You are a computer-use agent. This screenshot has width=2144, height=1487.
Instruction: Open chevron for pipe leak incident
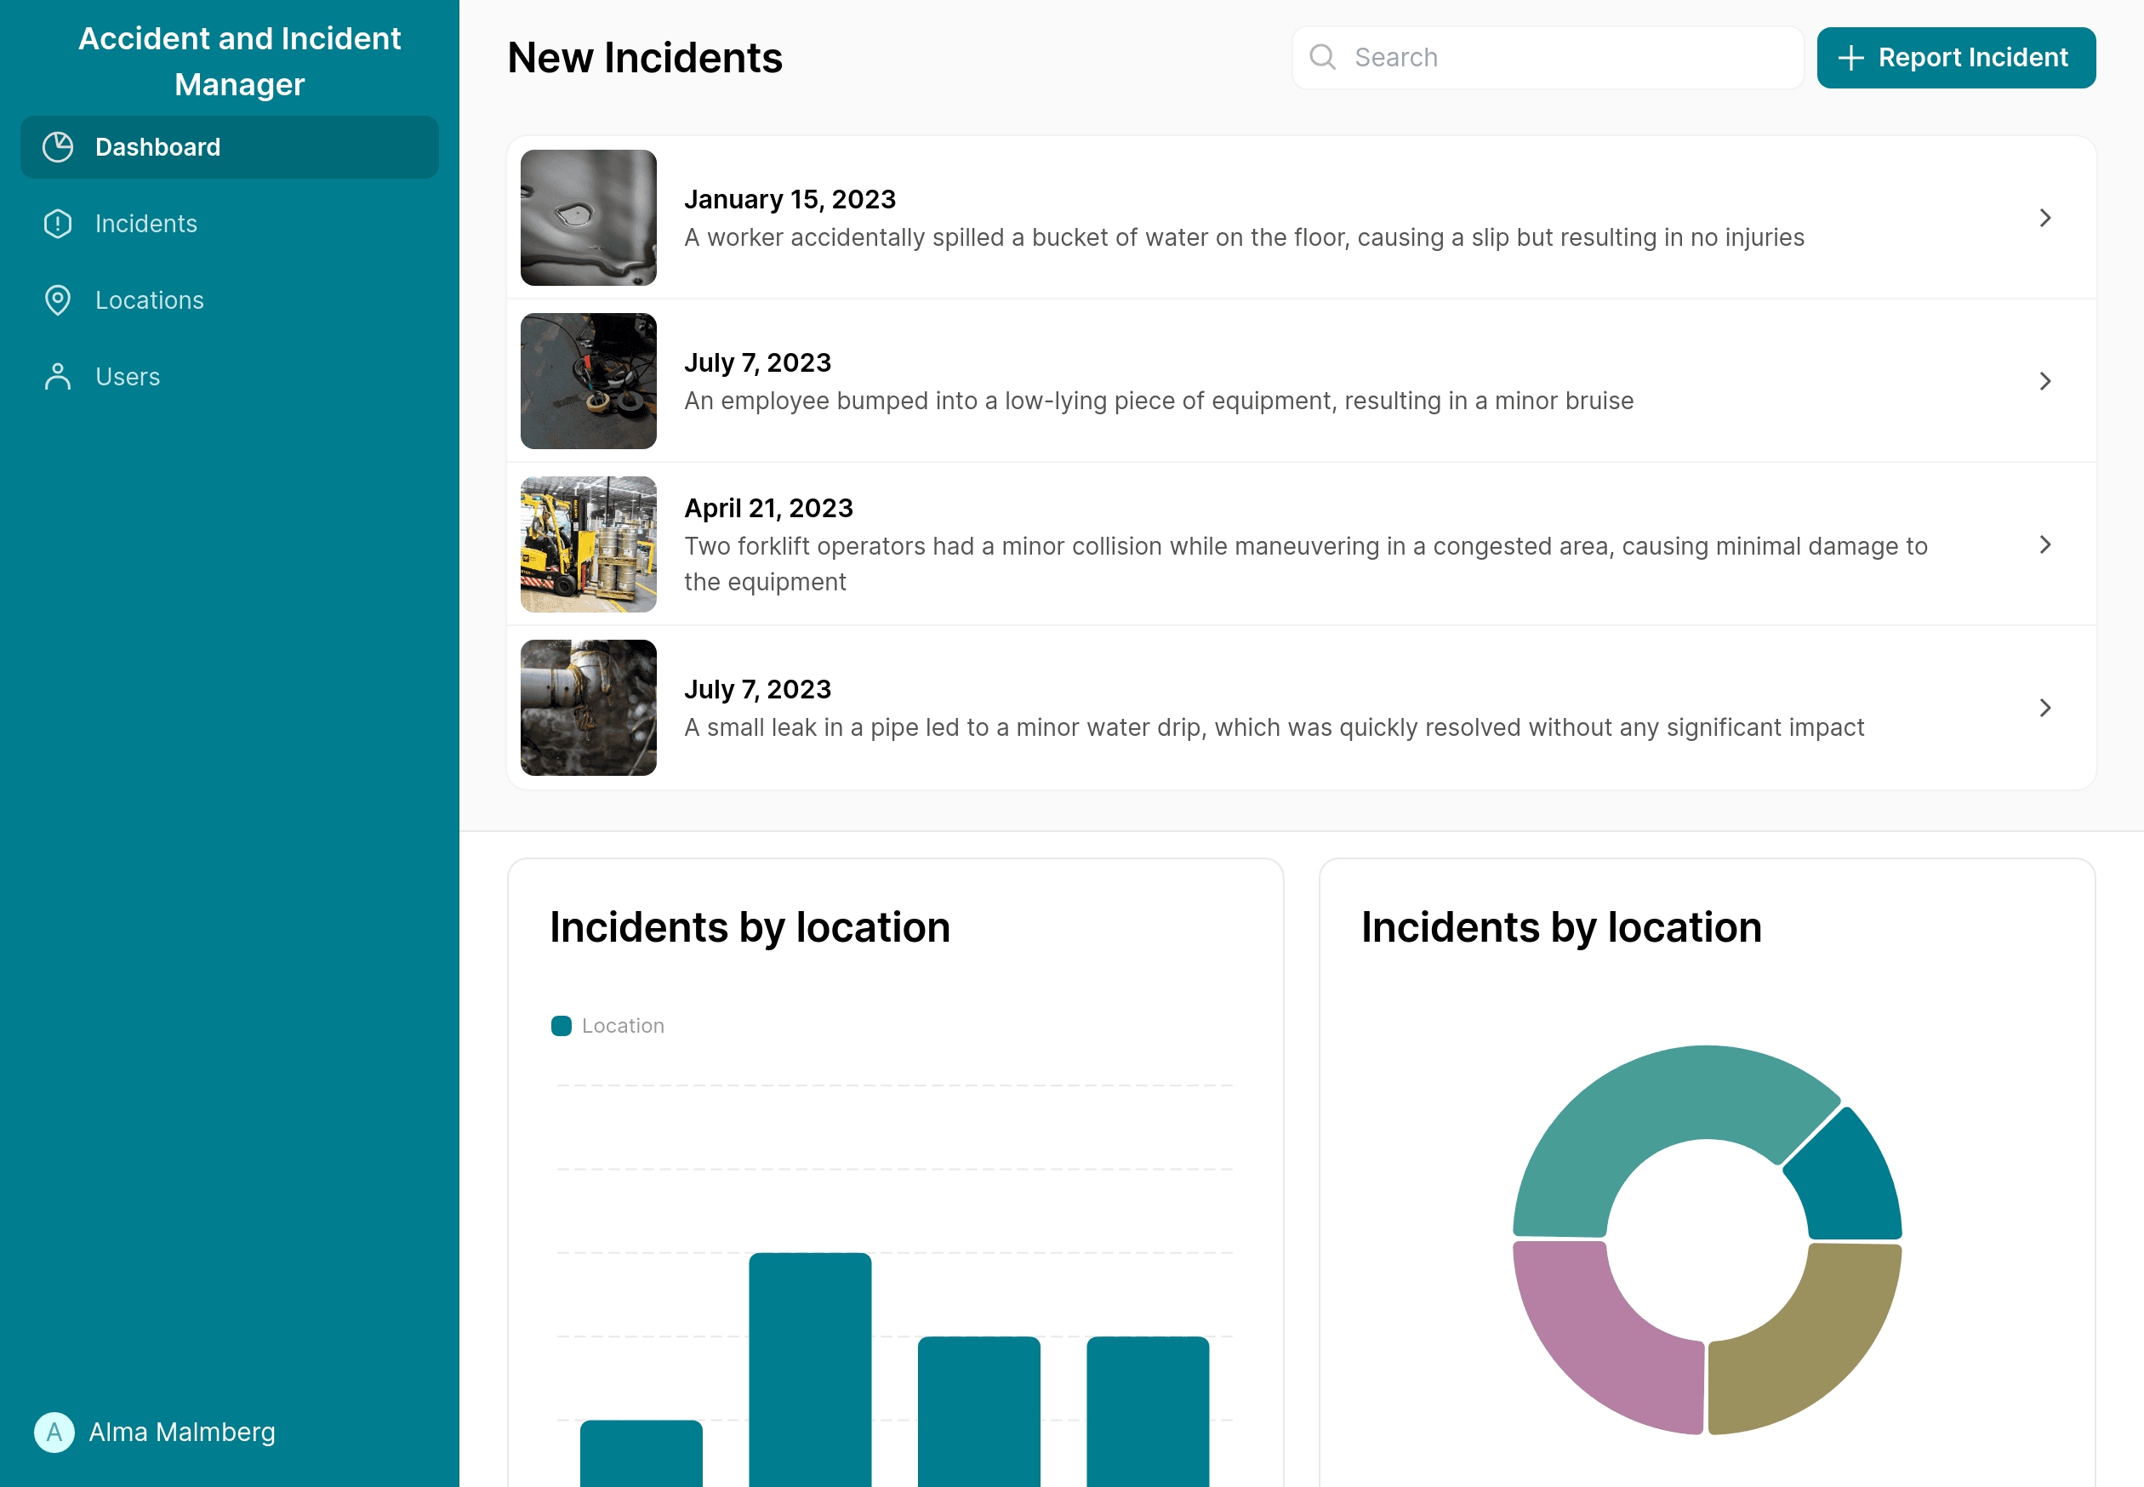[2045, 708]
